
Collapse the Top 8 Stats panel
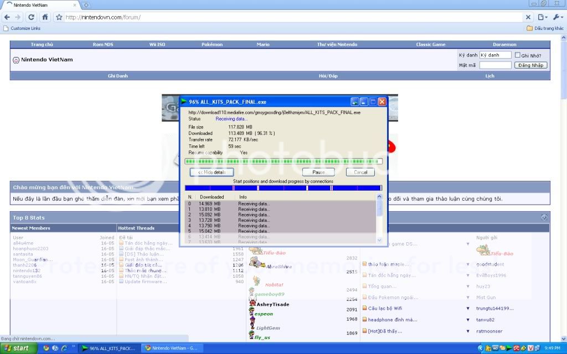(x=544, y=217)
